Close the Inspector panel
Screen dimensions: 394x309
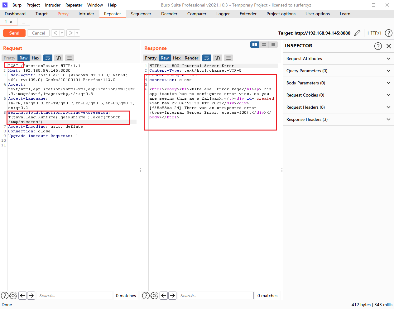coord(388,46)
